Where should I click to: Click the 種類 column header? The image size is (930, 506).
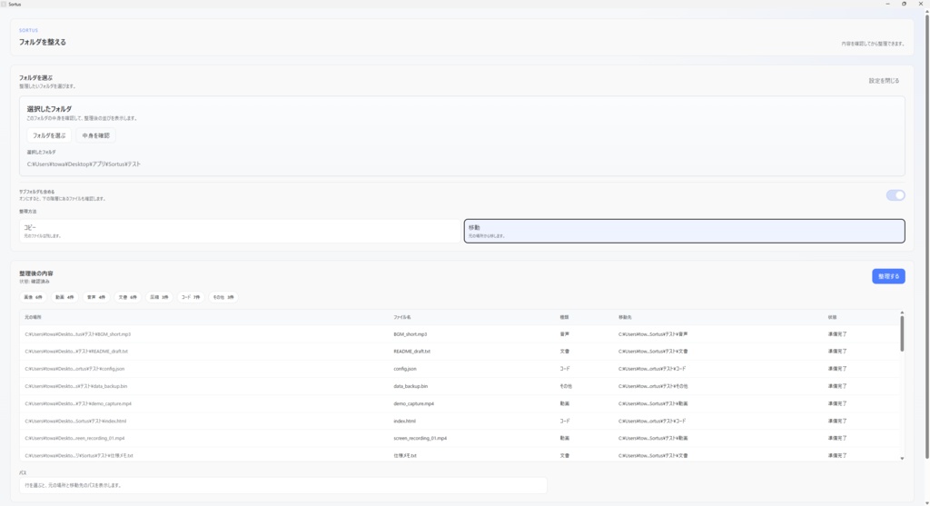(564, 317)
